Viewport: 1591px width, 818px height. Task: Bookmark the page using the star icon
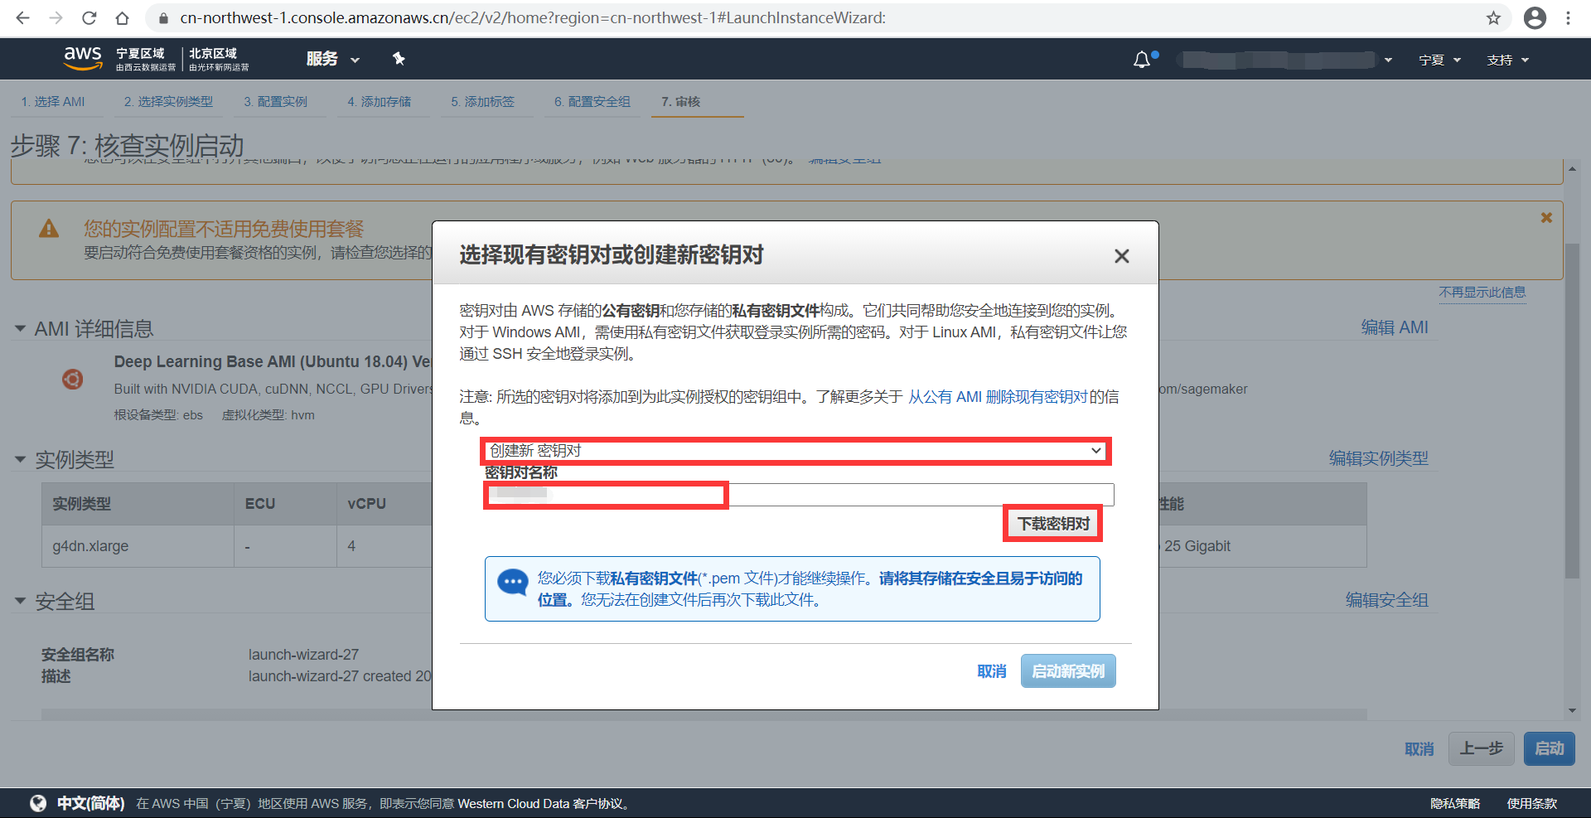click(1494, 17)
